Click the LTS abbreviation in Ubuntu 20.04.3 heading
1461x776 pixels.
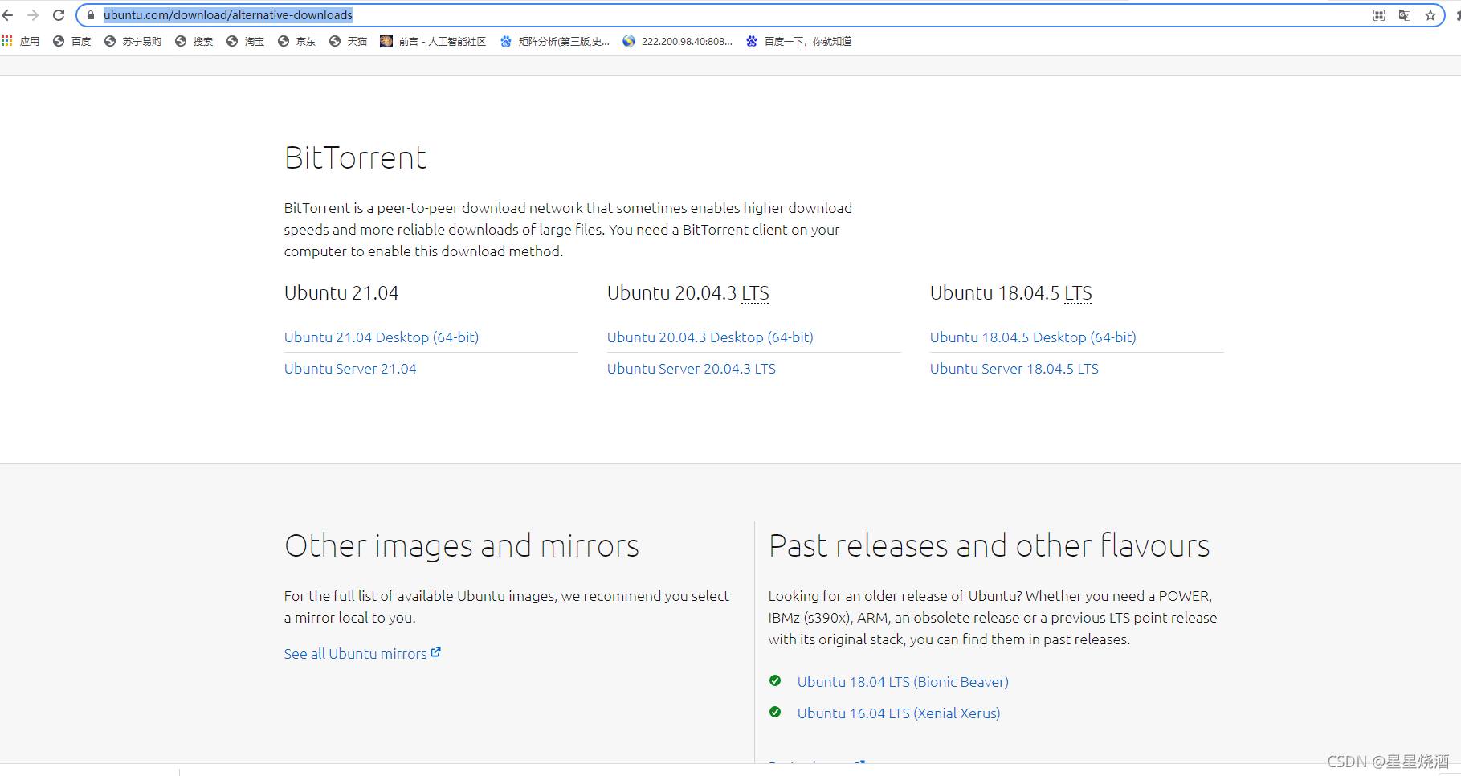[755, 293]
